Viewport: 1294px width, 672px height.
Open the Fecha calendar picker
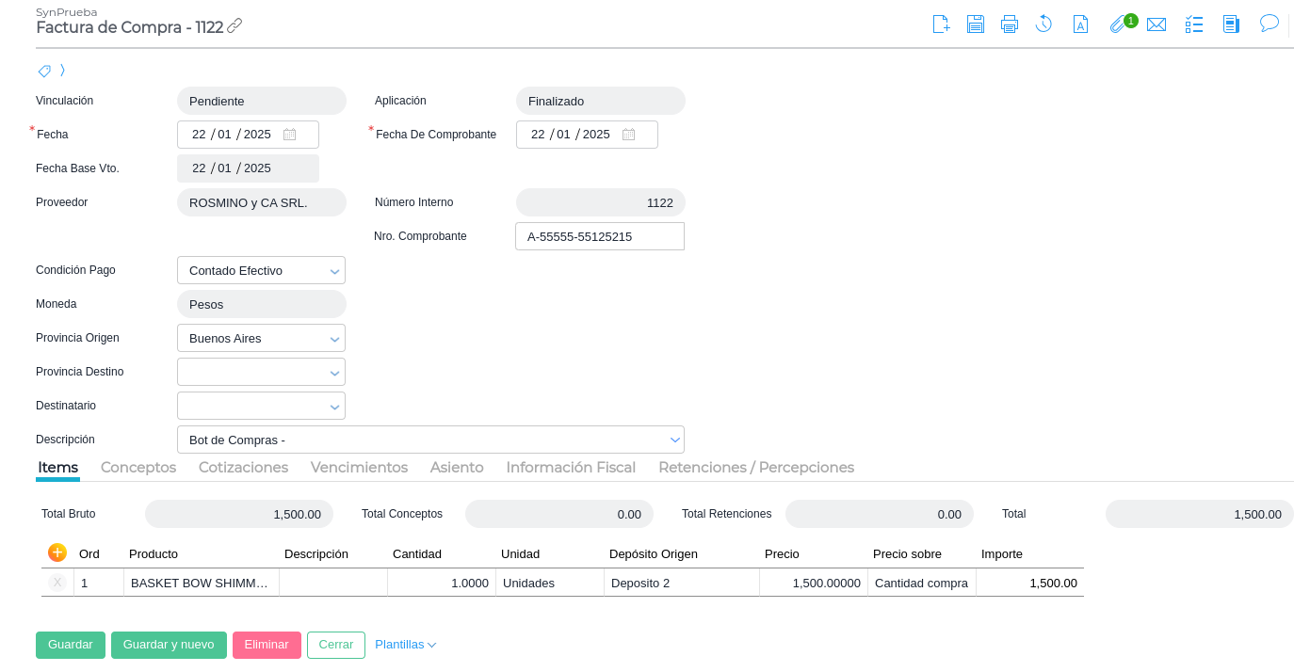[x=290, y=135]
